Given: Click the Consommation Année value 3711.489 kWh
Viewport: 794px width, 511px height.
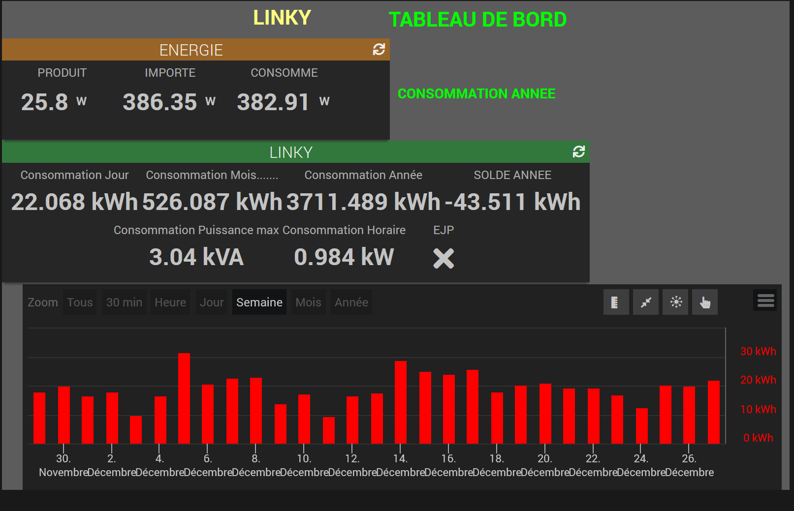Looking at the screenshot, I should (x=363, y=202).
